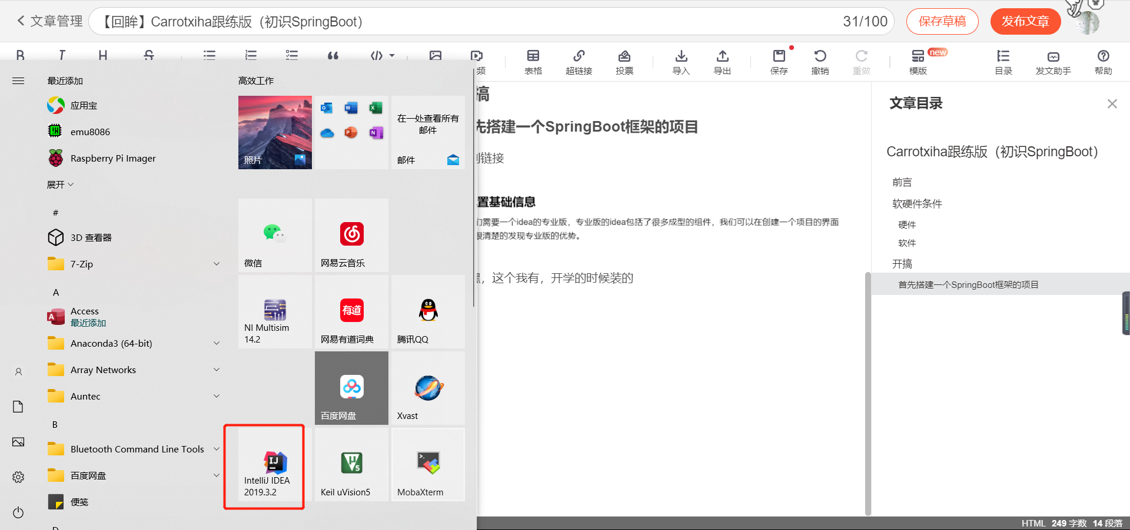Open the Office apps group tile
Image resolution: width=1130 pixels, height=530 pixels.
(x=351, y=132)
